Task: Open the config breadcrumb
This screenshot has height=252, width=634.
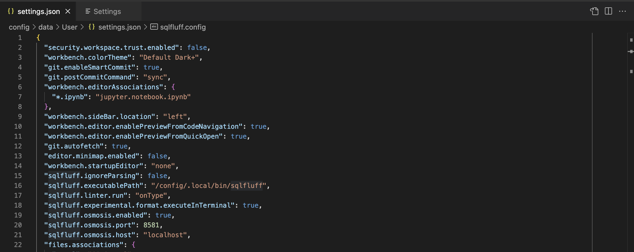Action: tap(19, 27)
